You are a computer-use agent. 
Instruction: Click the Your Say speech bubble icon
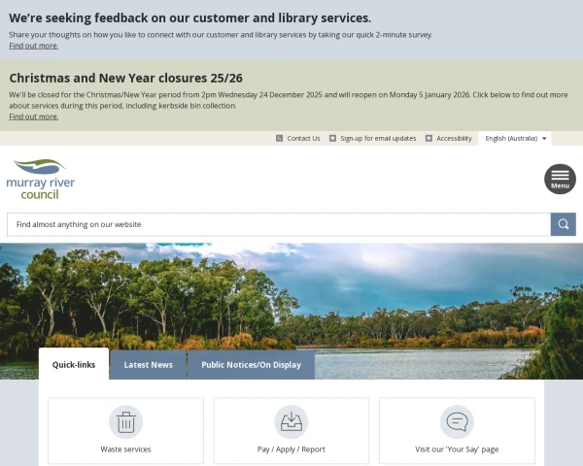[x=457, y=421]
